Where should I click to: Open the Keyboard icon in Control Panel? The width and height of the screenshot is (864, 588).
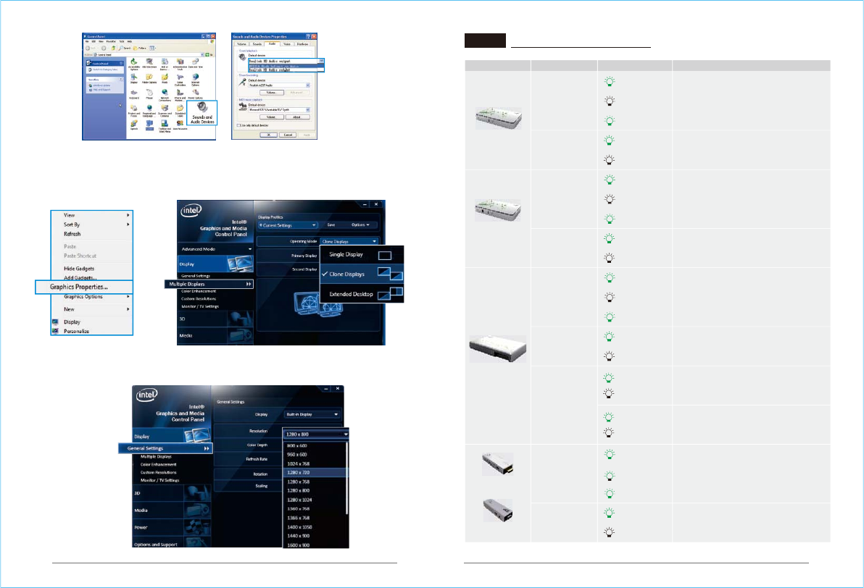(134, 95)
